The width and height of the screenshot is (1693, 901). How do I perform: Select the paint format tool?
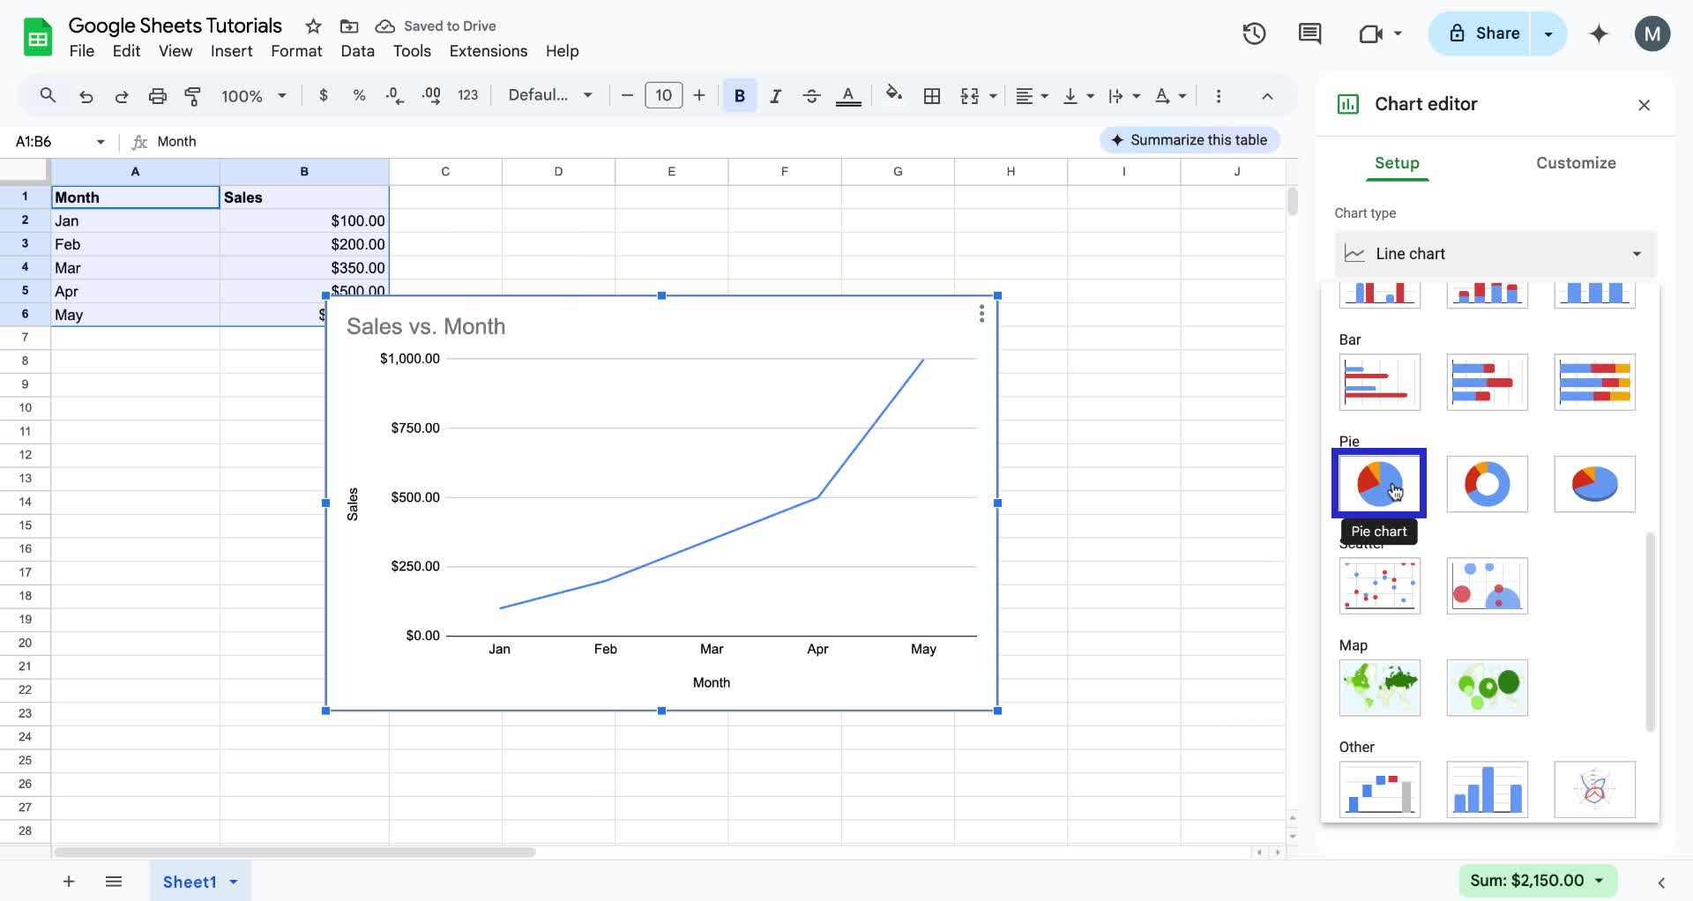point(192,95)
